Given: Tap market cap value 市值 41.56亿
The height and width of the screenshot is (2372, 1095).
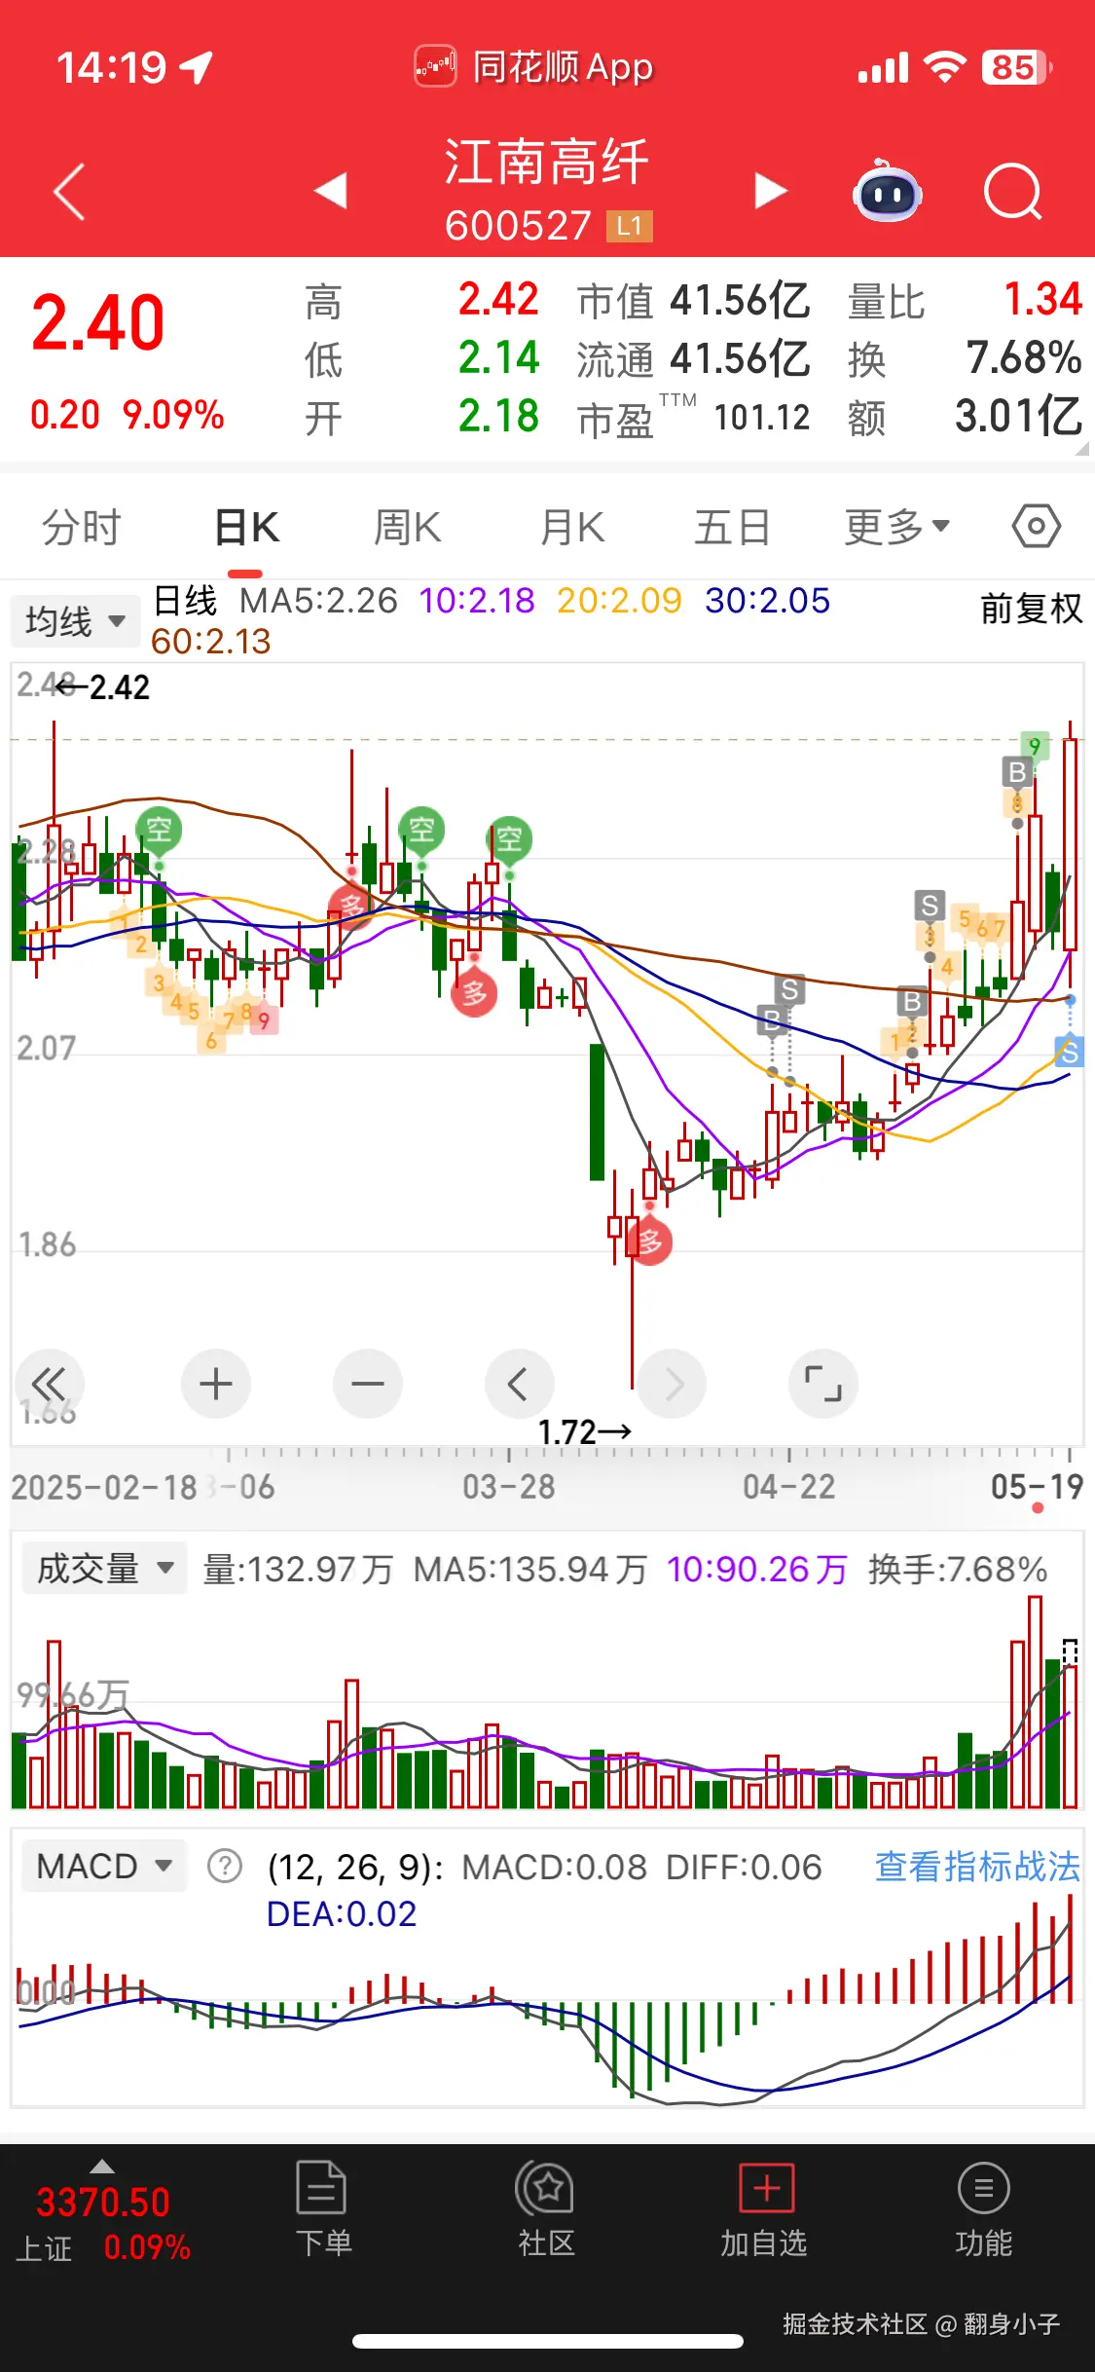Looking at the screenshot, I should [693, 301].
